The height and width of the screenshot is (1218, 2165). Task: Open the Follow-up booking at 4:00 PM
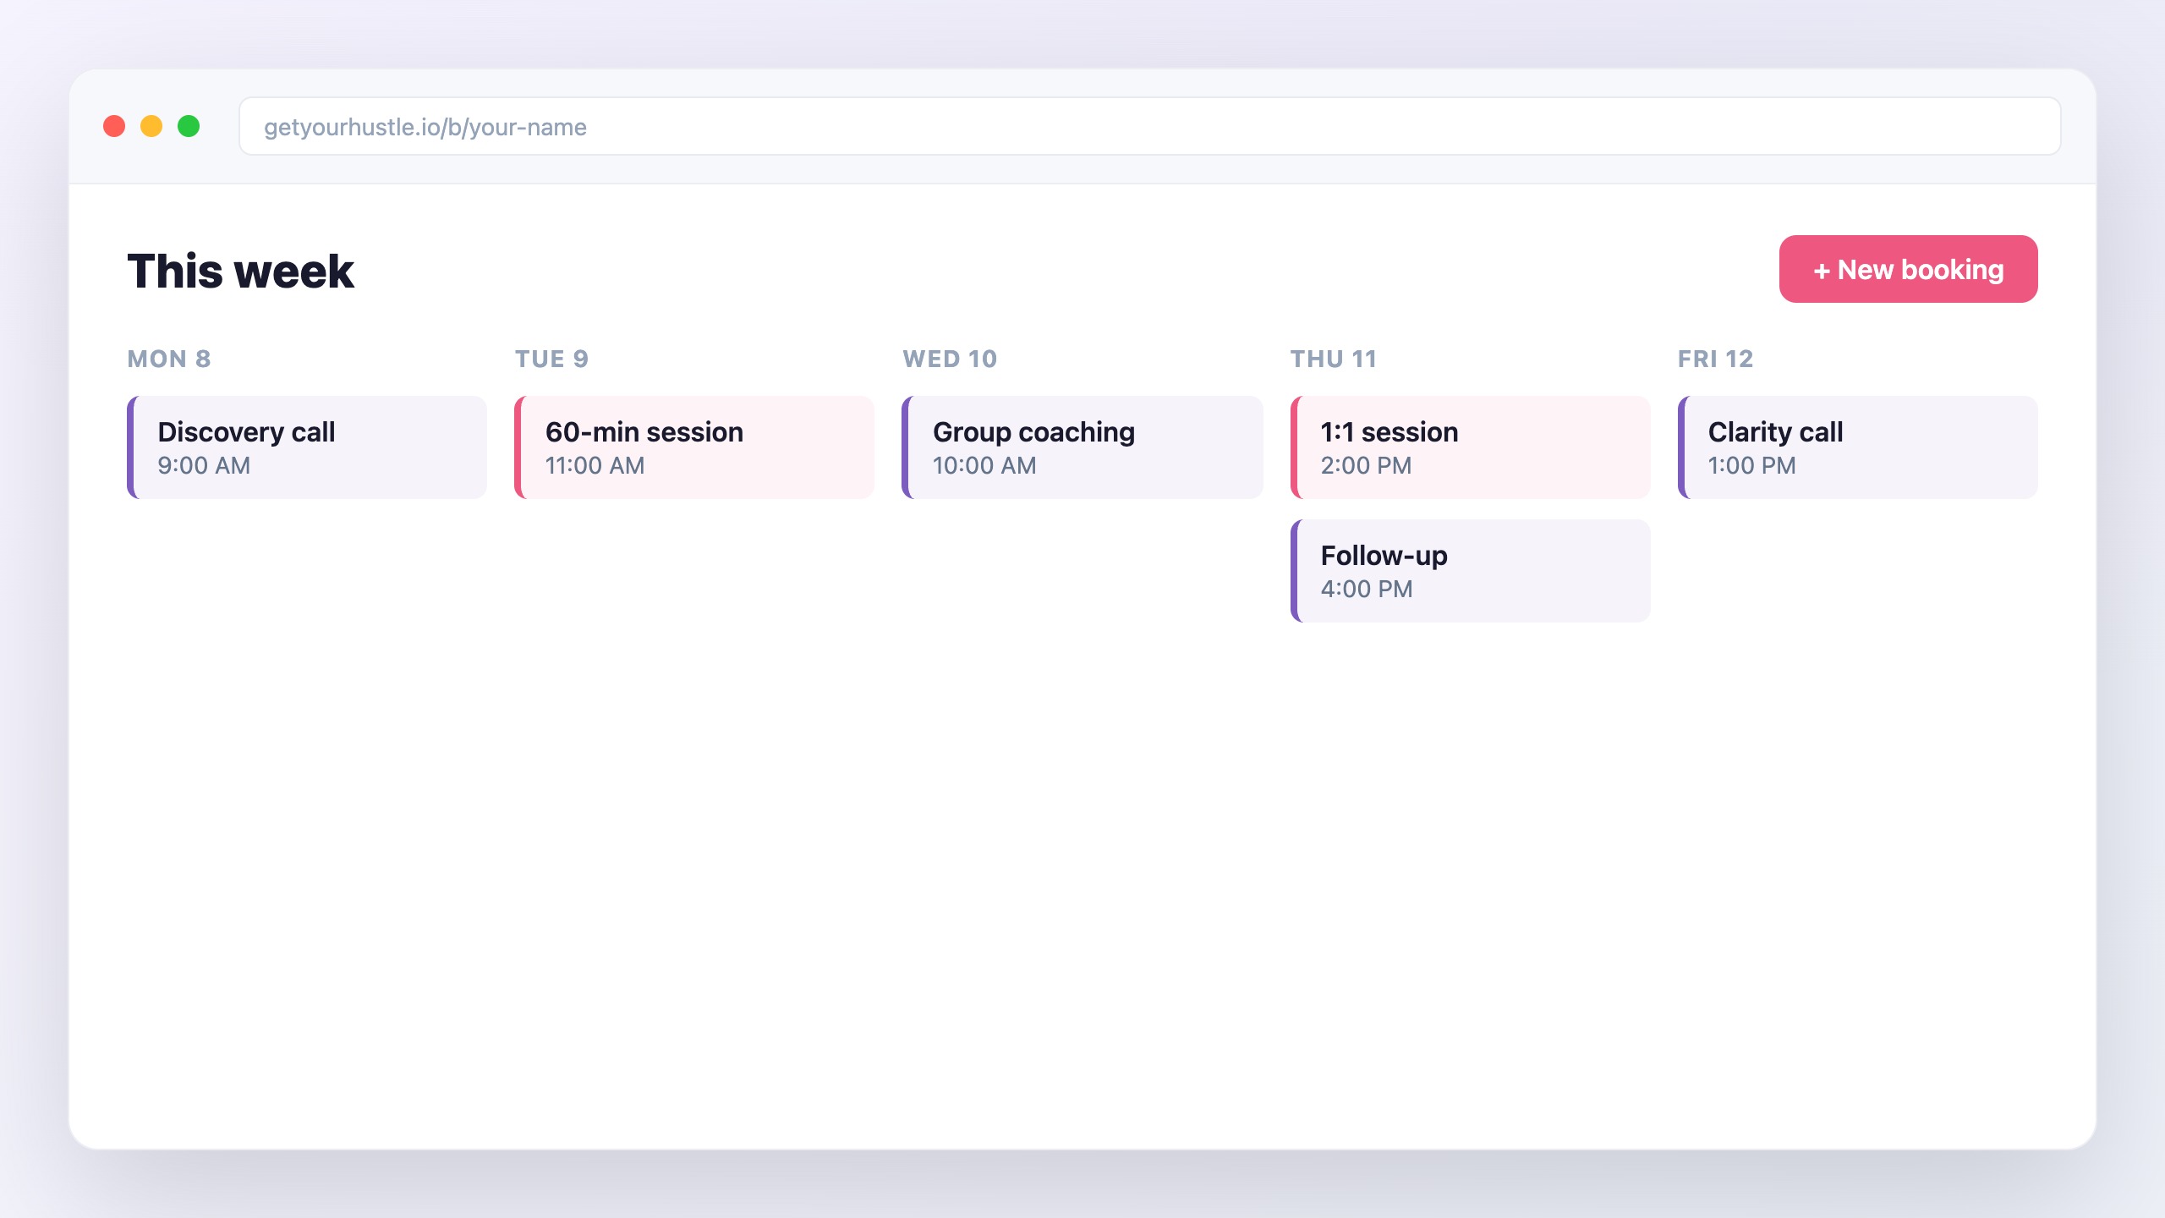click(1471, 571)
